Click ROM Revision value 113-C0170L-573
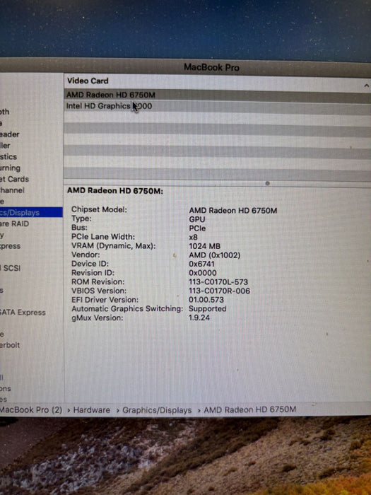Image resolution: width=371 pixels, height=495 pixels. point(218,282)
